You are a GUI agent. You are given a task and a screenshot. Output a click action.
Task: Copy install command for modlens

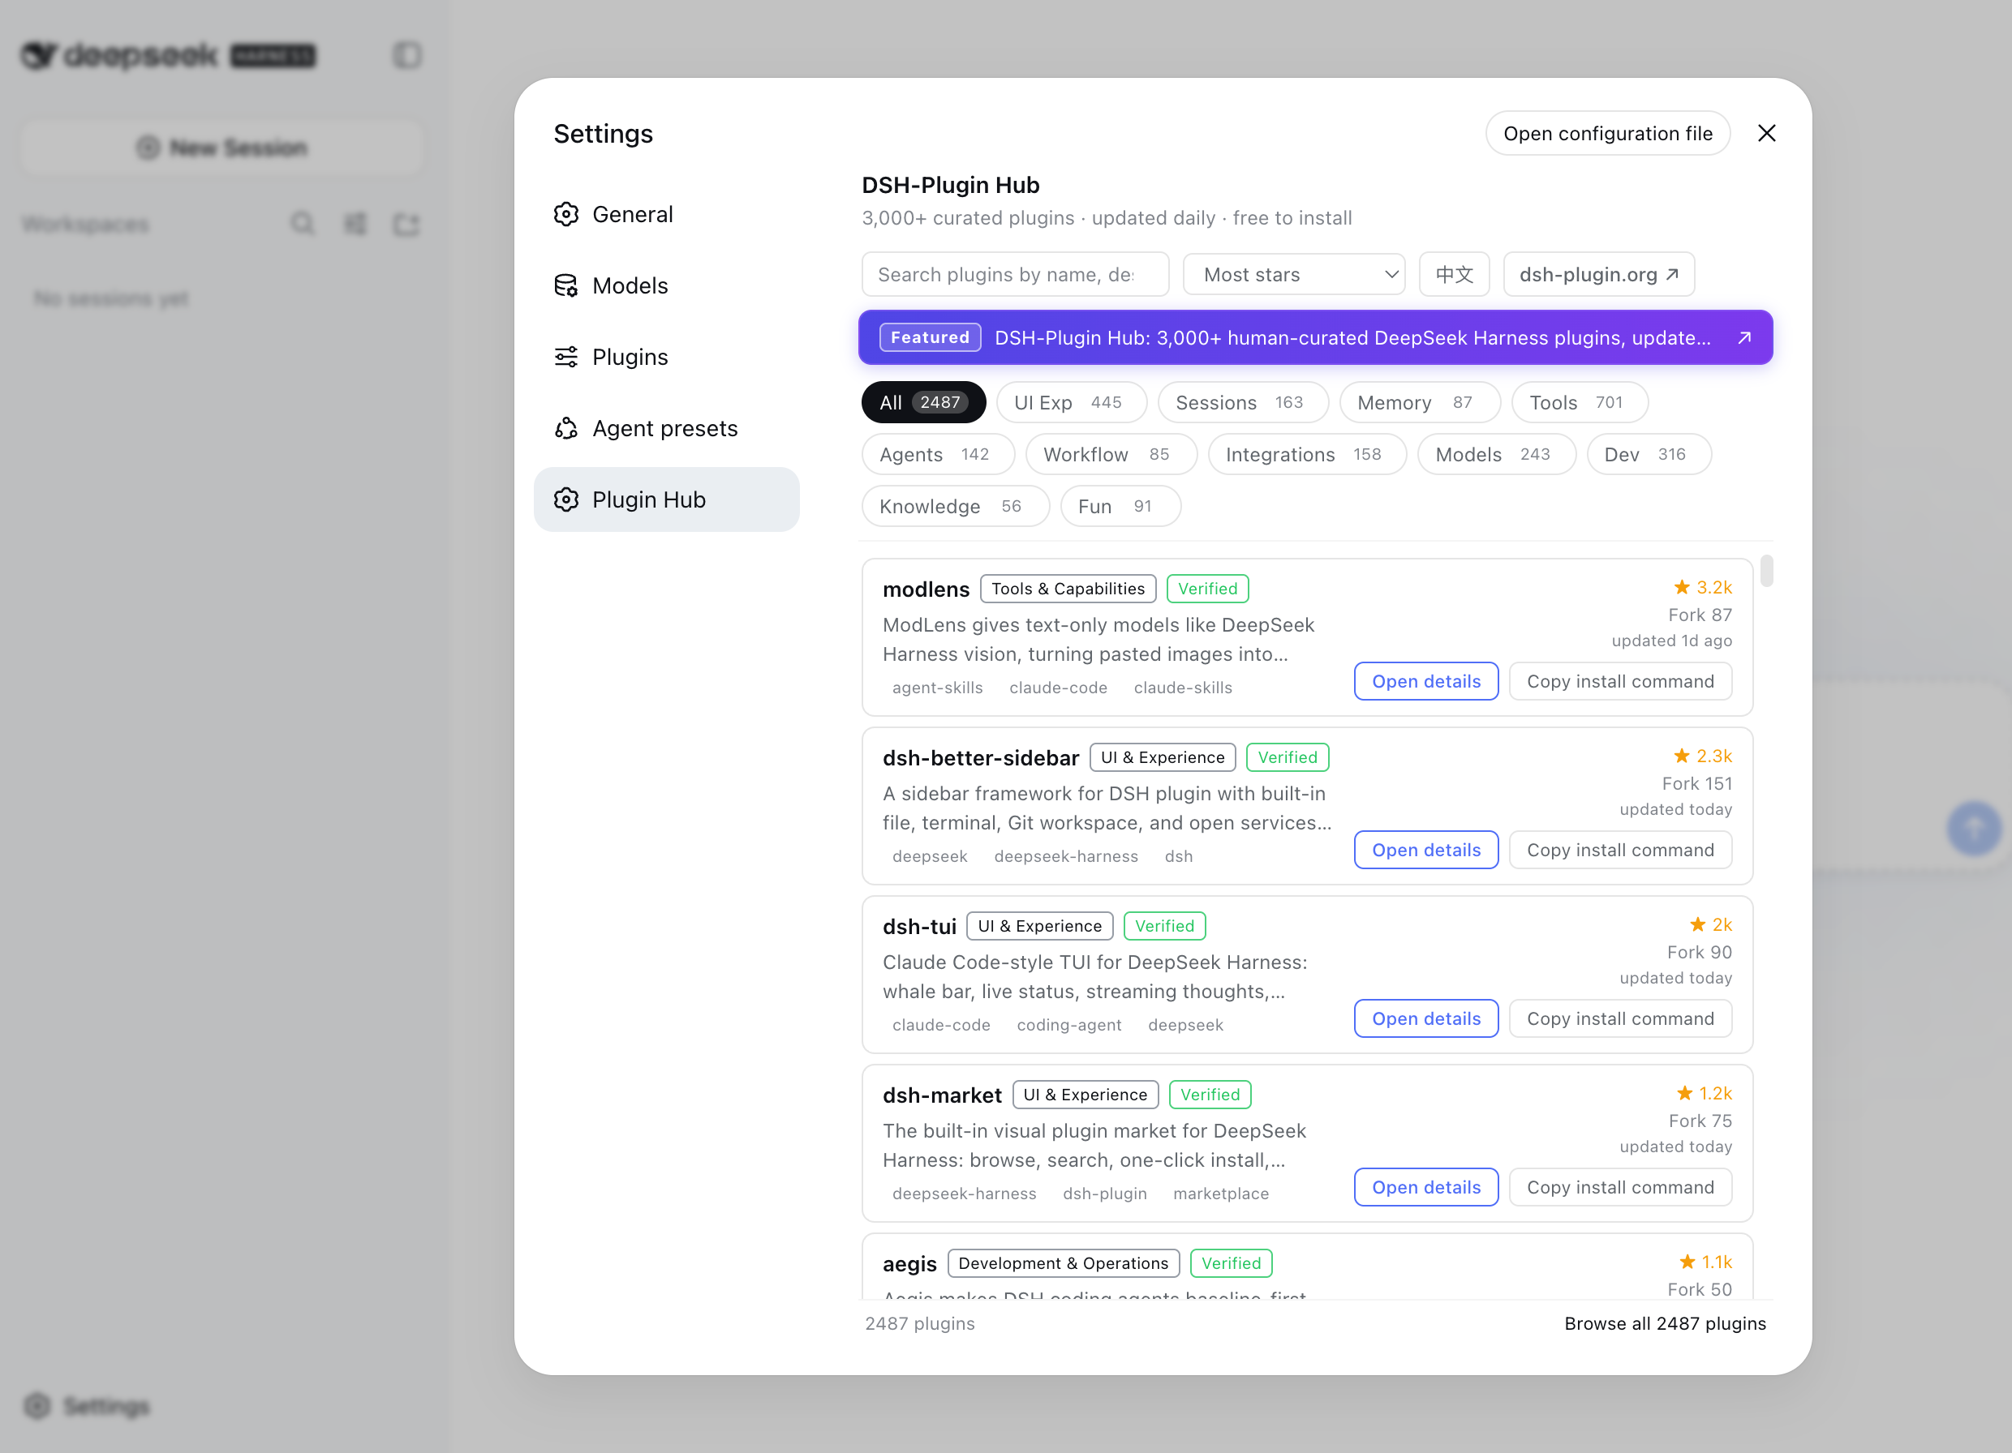1620,681
